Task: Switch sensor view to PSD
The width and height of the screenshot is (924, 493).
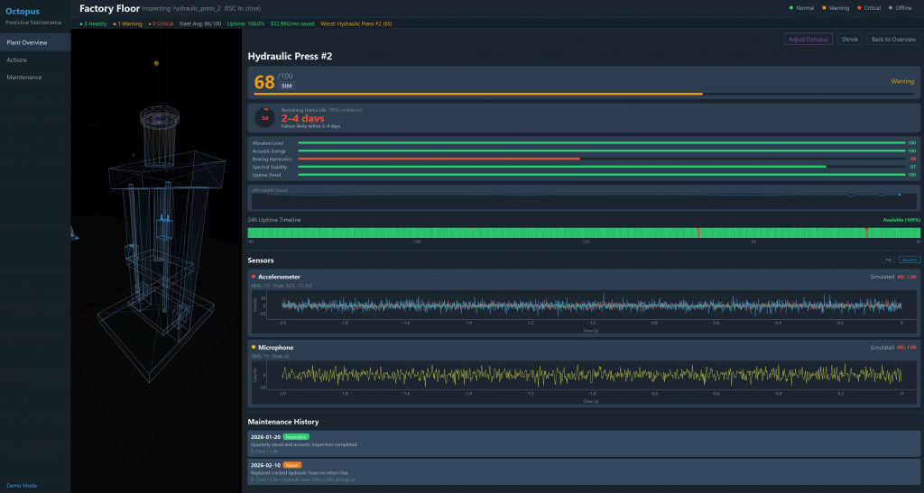Action: pyautogui.click(x=888, y=260)
